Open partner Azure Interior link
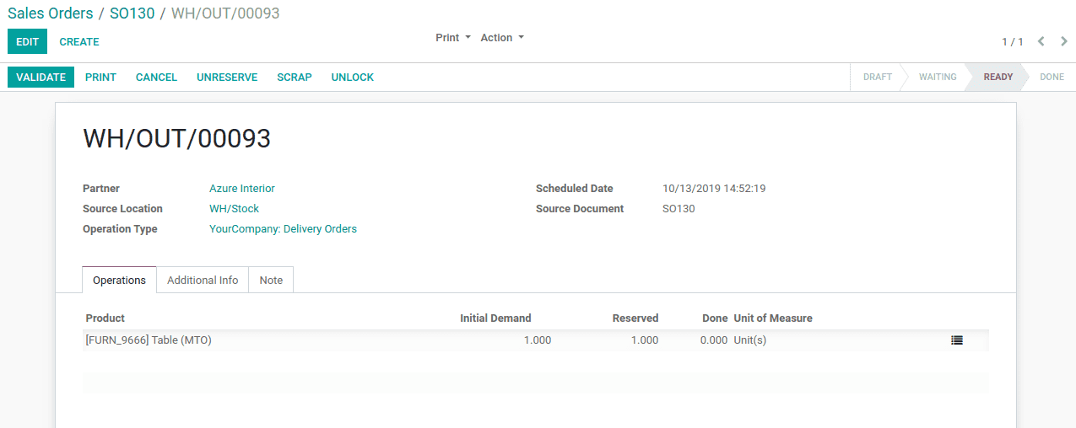Screen dimensions: 1076x428 pos(242,189)
